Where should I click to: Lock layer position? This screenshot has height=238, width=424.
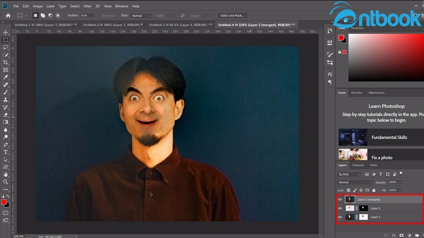[x=361, y=190]
